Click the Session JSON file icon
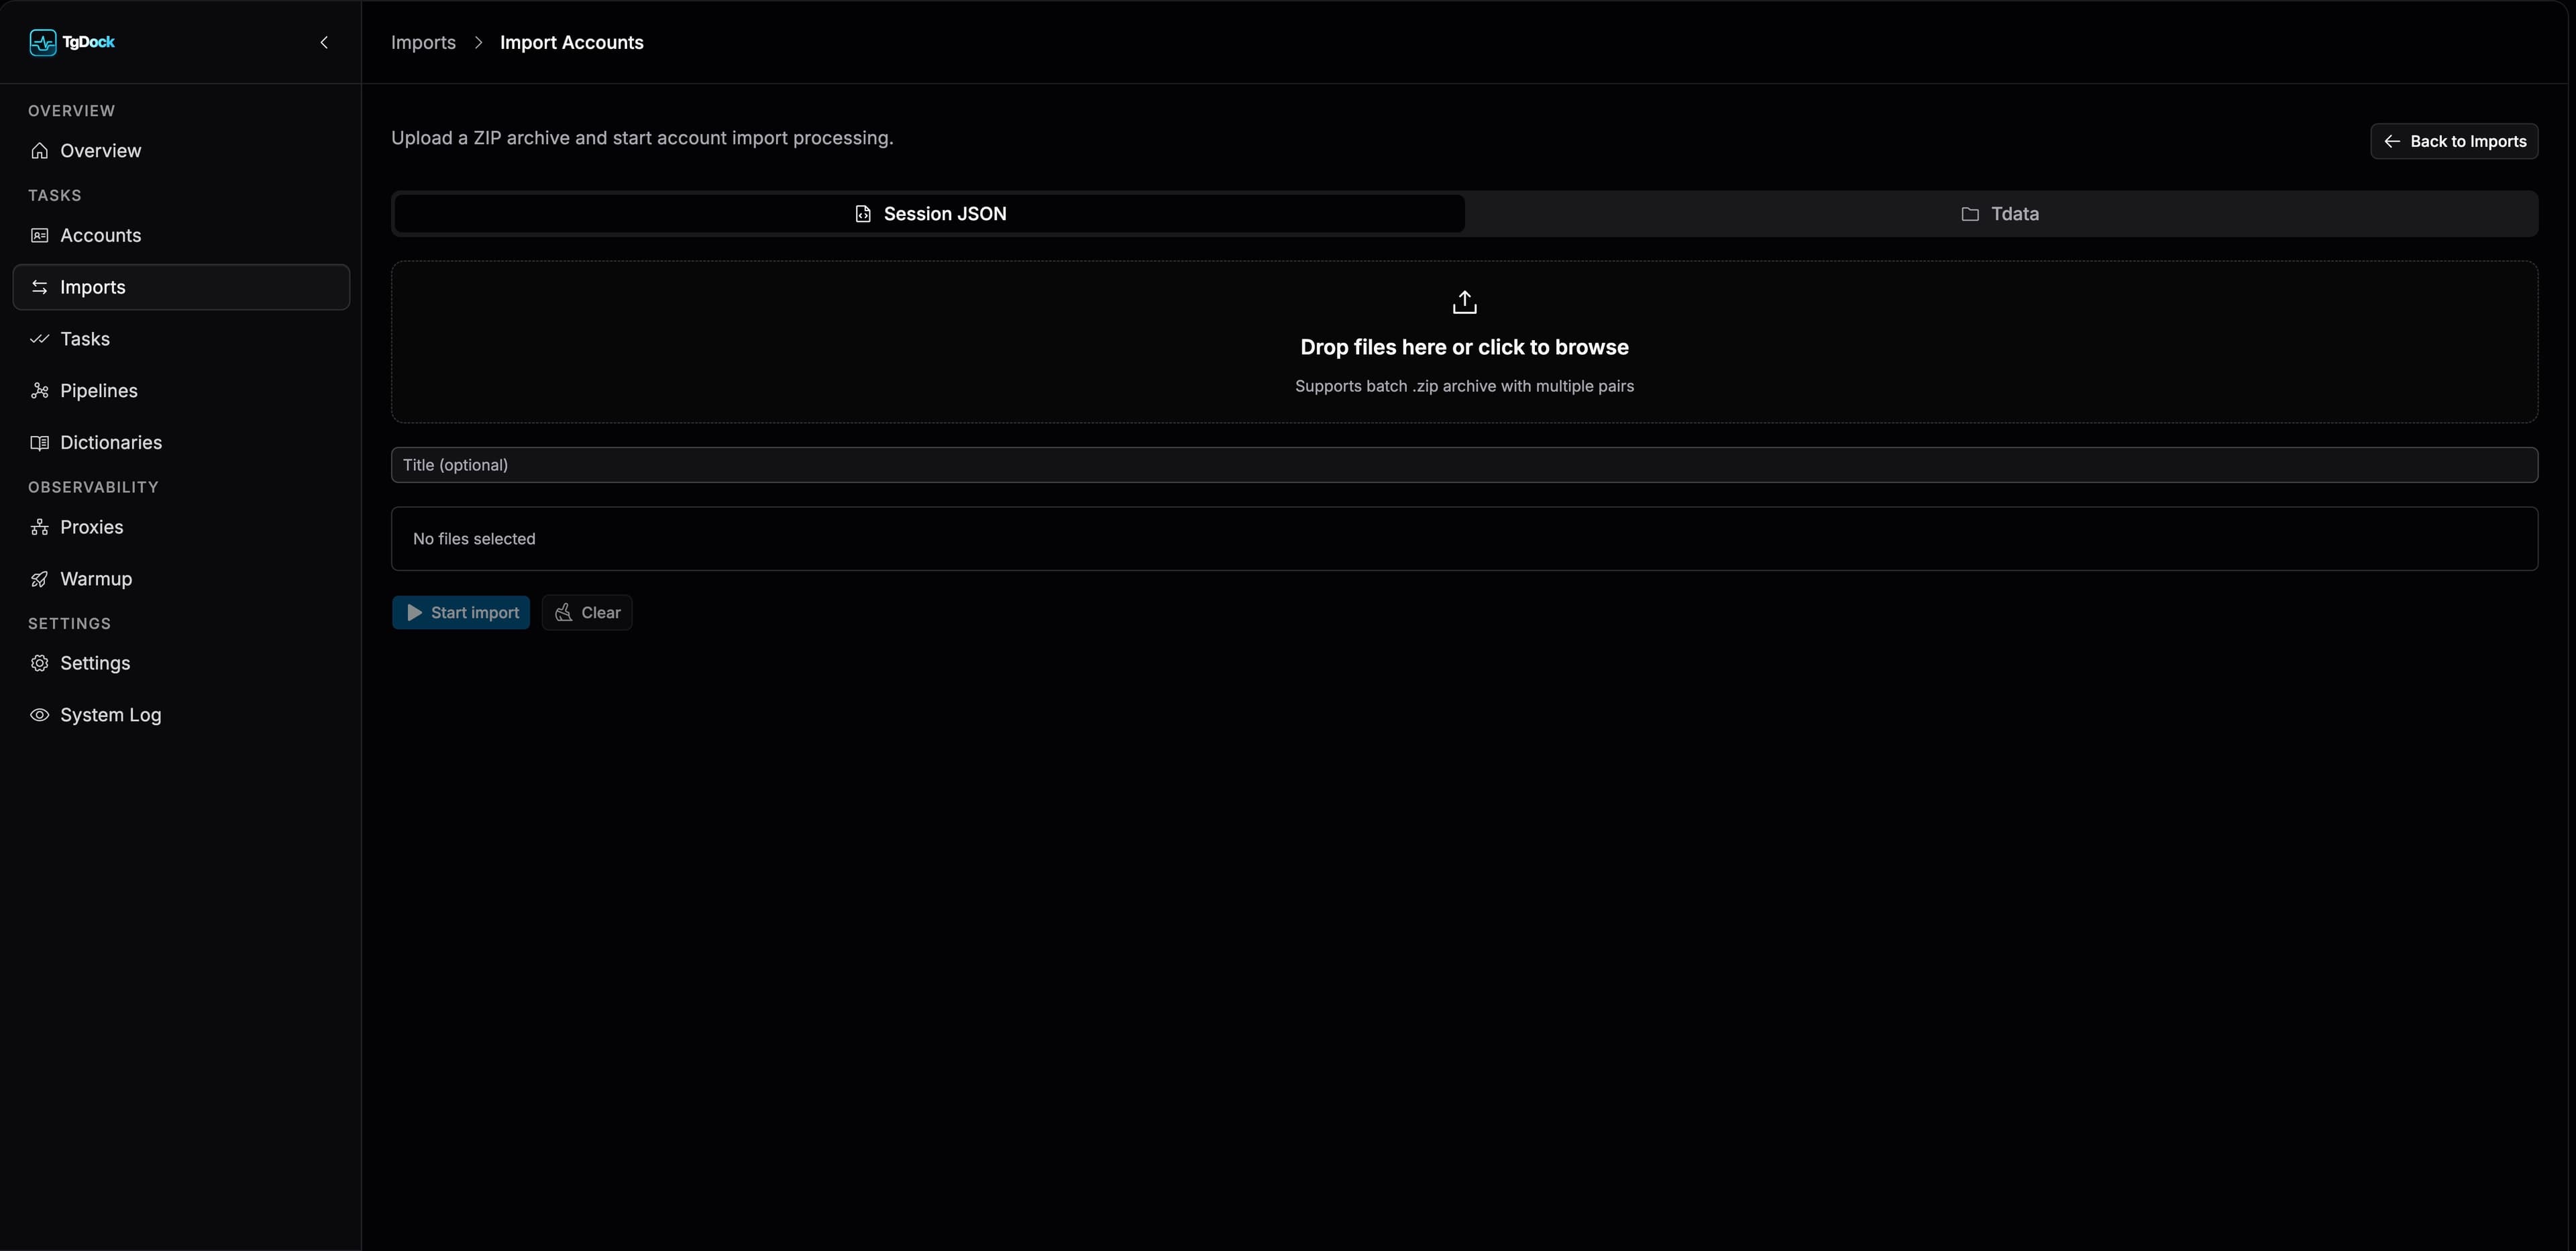This screenshot has width=2576, height=1251. coord(863,214)
